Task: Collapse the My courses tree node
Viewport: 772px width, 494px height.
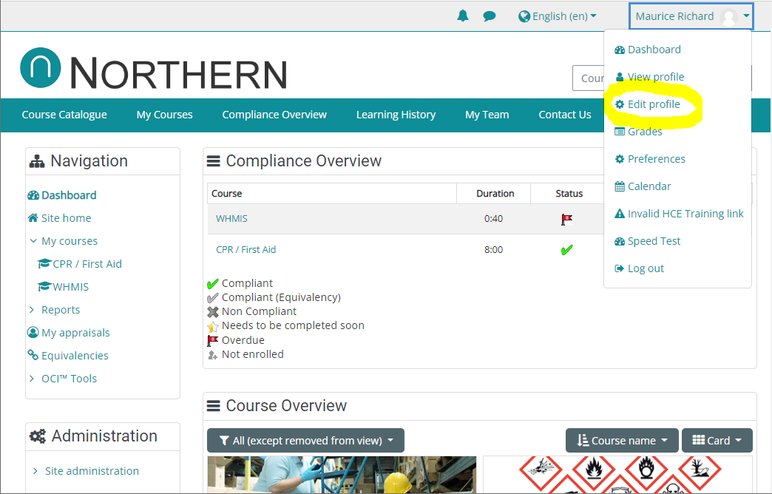Action: [33, 241]
